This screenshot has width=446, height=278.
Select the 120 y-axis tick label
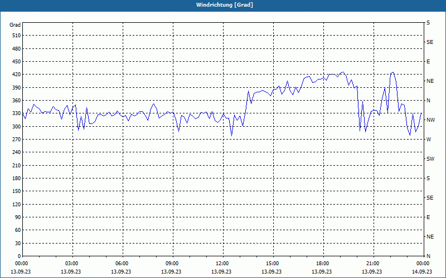click(17, 204)
